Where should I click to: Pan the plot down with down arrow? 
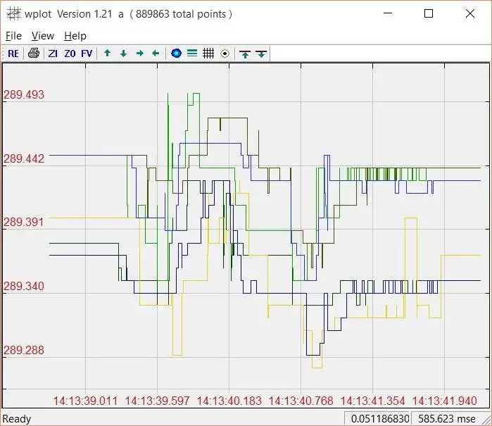click(x=124, y=54)
